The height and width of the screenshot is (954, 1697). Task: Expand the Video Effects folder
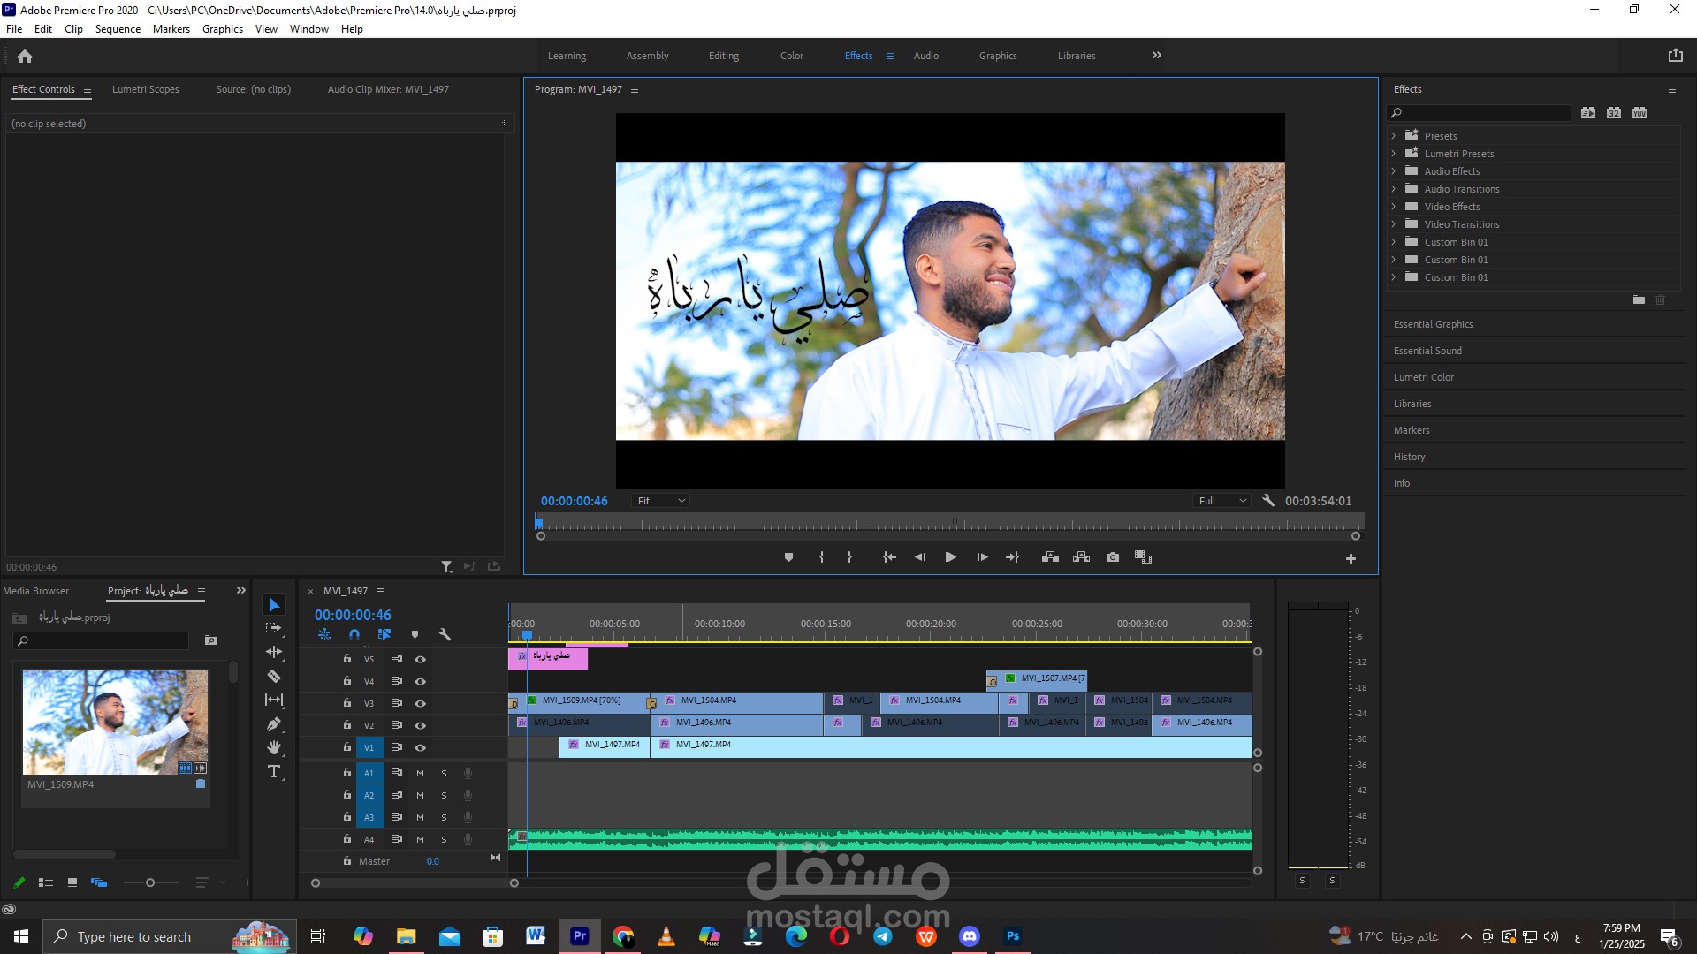pos(1394,207)
